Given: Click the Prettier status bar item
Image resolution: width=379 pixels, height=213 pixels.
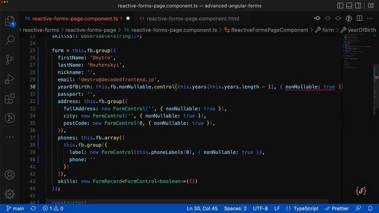Looking at the screenshot, I should pos(337,208).
